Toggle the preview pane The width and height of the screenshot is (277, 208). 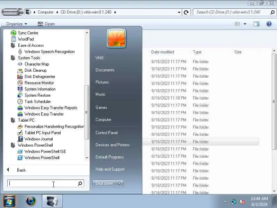point(257,24)
